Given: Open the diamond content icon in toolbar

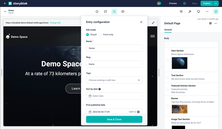Looking at the screenshot, I should (97, 11).
